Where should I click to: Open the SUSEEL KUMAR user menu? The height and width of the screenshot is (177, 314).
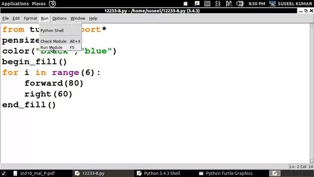(295, 3)
